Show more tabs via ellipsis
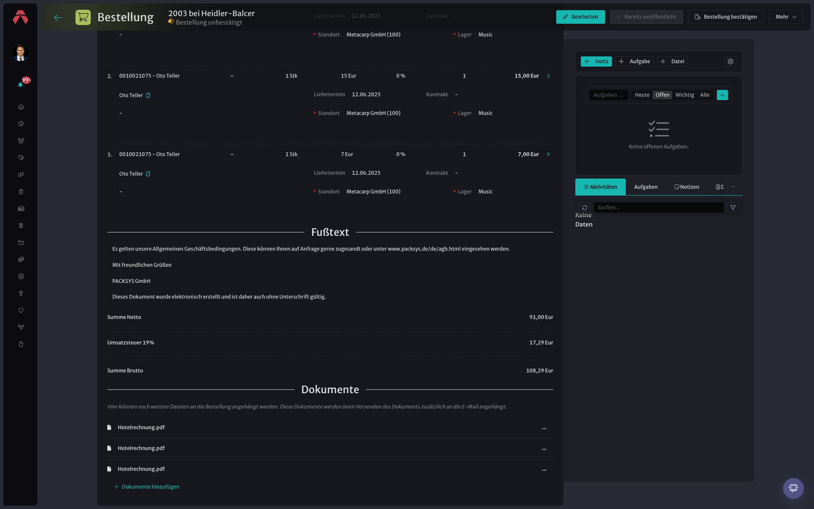 click(x=733, y=187)
